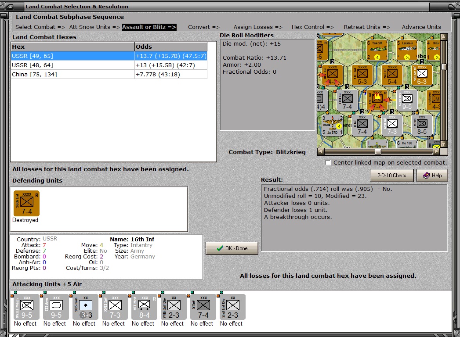Screen dimensions: 460x337
Task: Select the VII Mot 8-4 attacking unit
Action: (144, 307)
